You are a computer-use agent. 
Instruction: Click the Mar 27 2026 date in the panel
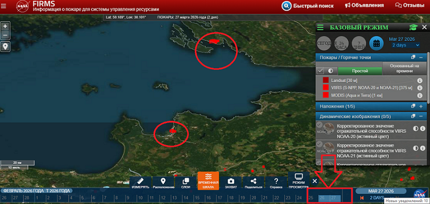click(x=402, y=39)
